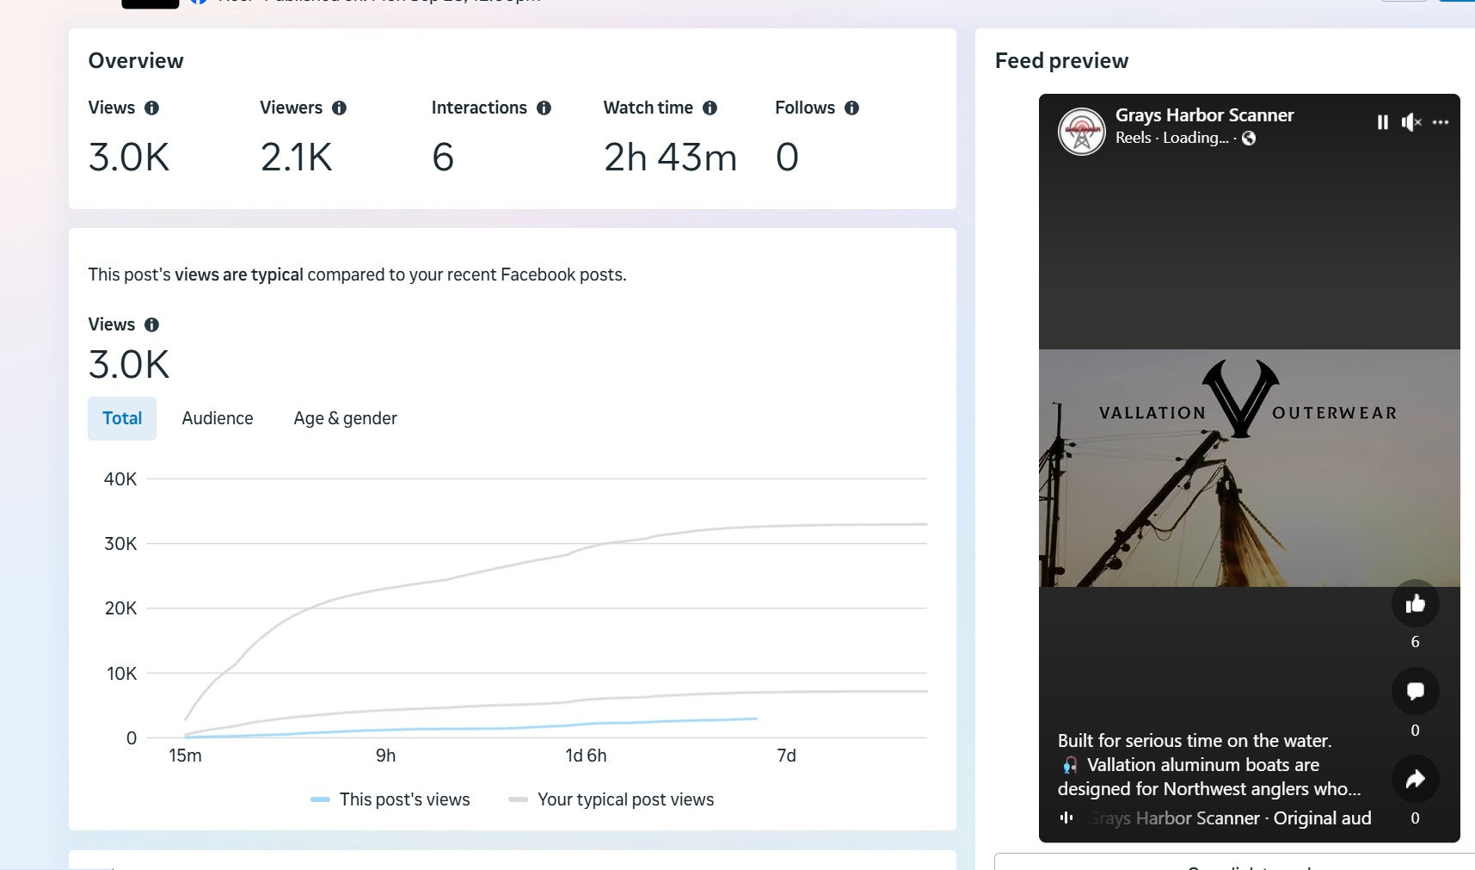
Task: Click Original audio label on reel
Action: coord(1322,818)
